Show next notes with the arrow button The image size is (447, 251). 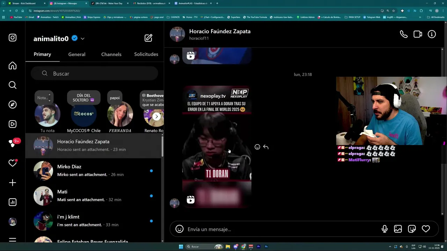156,116
